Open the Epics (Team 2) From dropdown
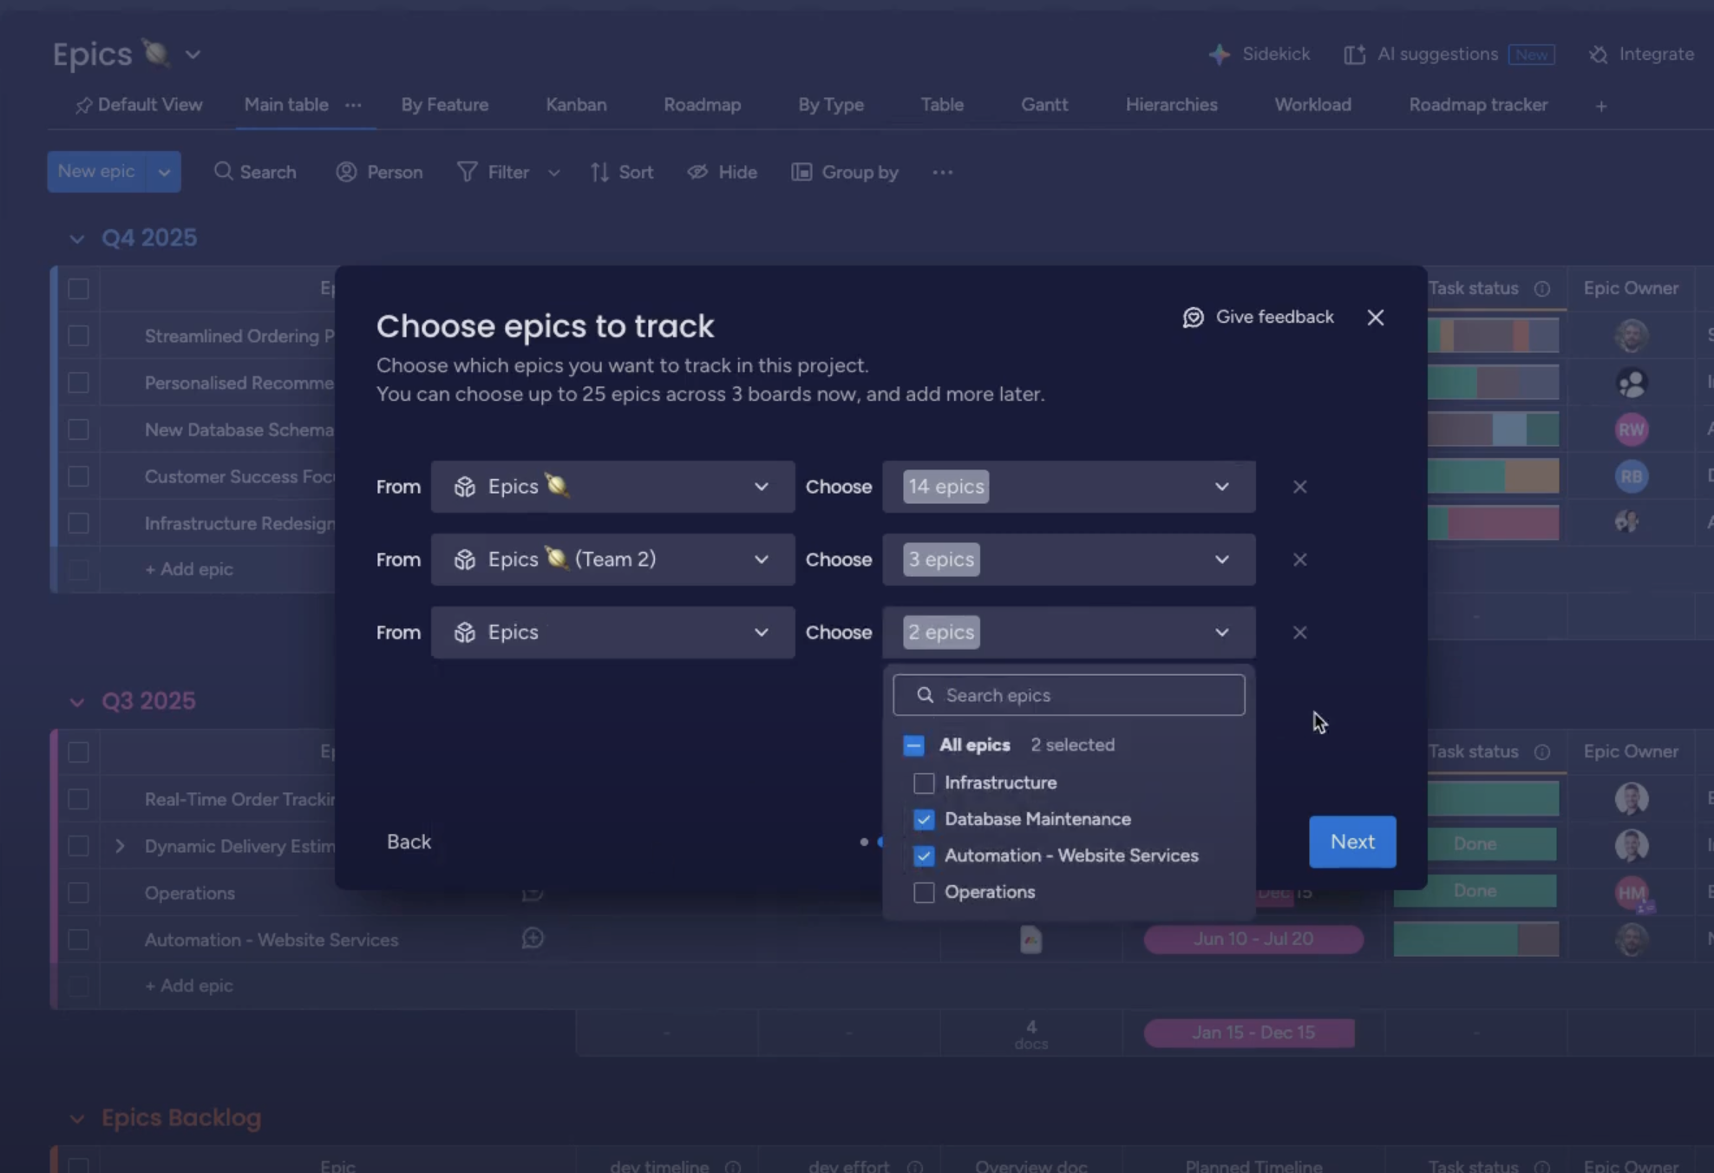Screen dimensions: 1714x1173 tap(612, 560)
